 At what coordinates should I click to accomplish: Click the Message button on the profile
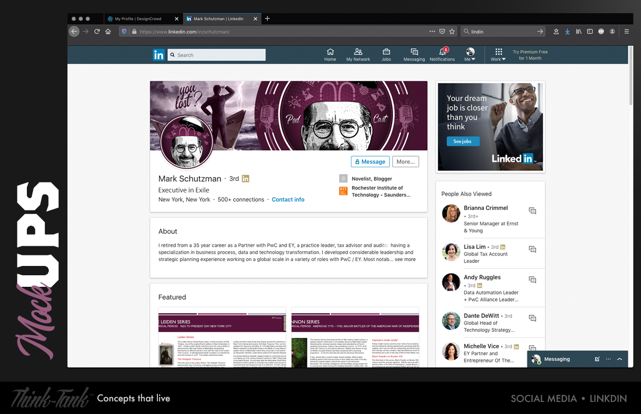[370, 162]
